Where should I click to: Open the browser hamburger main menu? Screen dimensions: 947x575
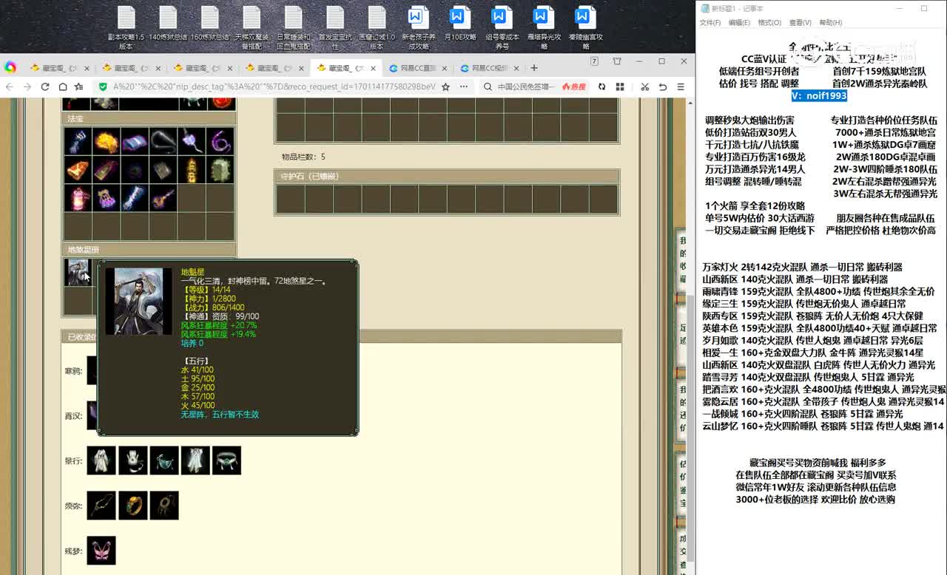681,86
